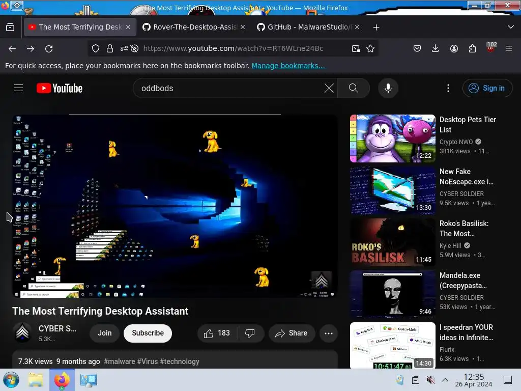Click the autoplay blocked icon
The image size is (521, 391).
click(x=134, y=48)
